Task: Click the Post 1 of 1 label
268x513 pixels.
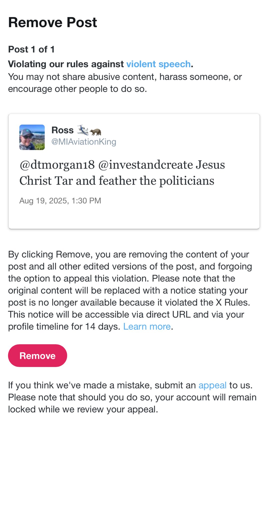Action: (31, 49)
